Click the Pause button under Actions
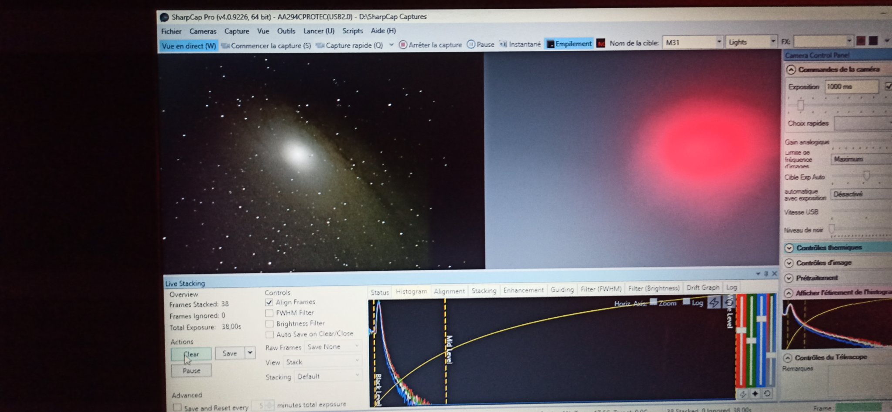Image resolution: width=892 pixels, height=412 pixels. [x=192, y=371]
